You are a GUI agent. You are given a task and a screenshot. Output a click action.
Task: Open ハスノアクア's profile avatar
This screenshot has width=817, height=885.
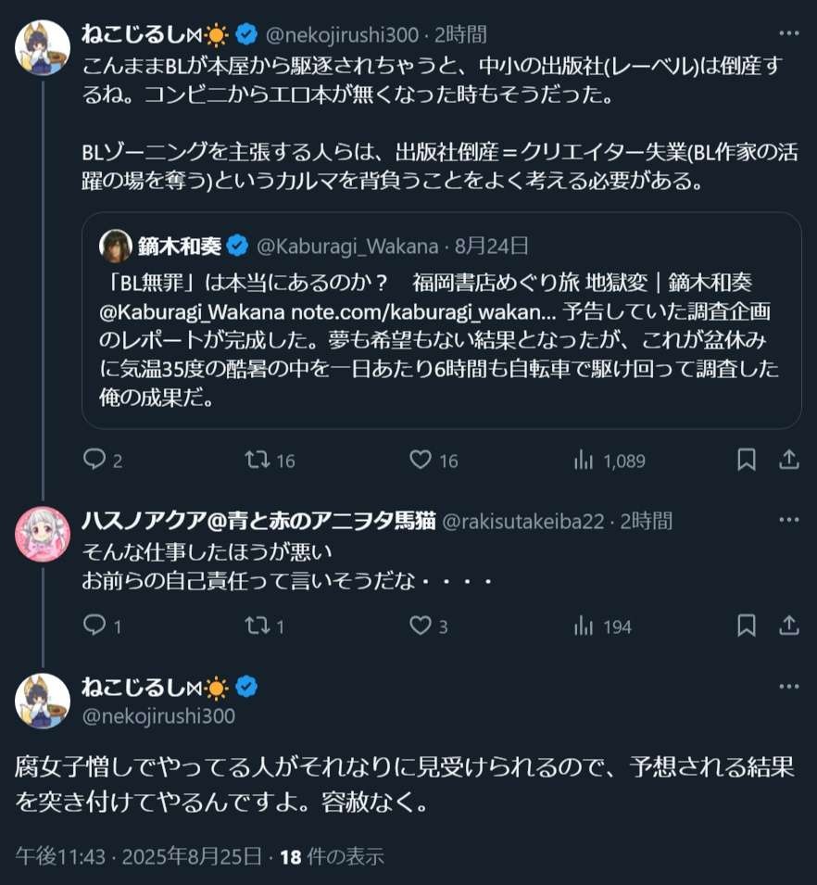point(43,535)
